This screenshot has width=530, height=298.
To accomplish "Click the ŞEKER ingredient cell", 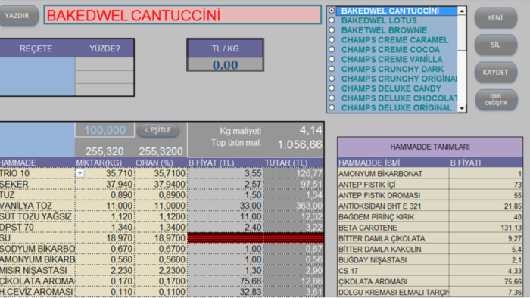I will [x=37, y=185].
